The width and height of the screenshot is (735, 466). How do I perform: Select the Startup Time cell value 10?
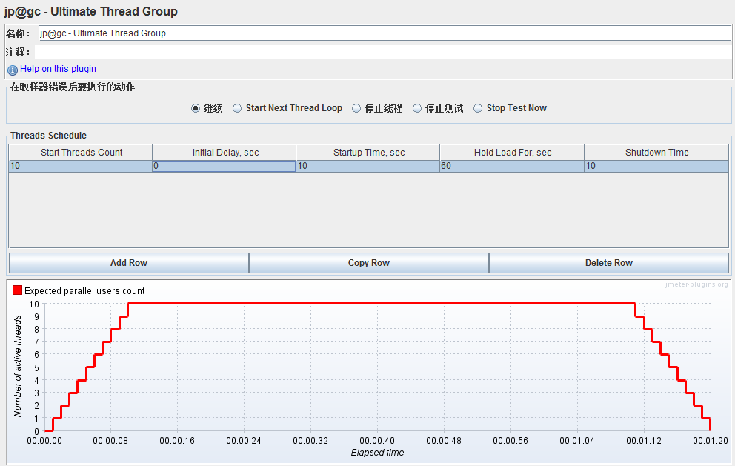coord(368,166)
